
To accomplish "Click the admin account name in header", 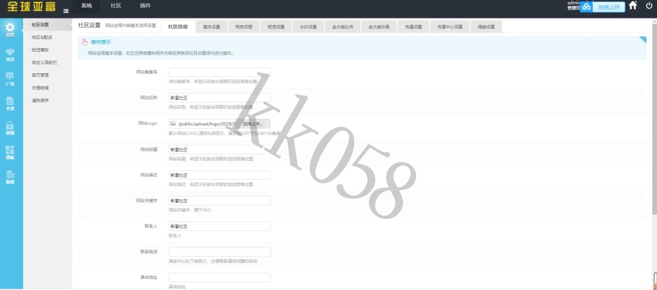I will pyautogui.click(x=573, y=3).
